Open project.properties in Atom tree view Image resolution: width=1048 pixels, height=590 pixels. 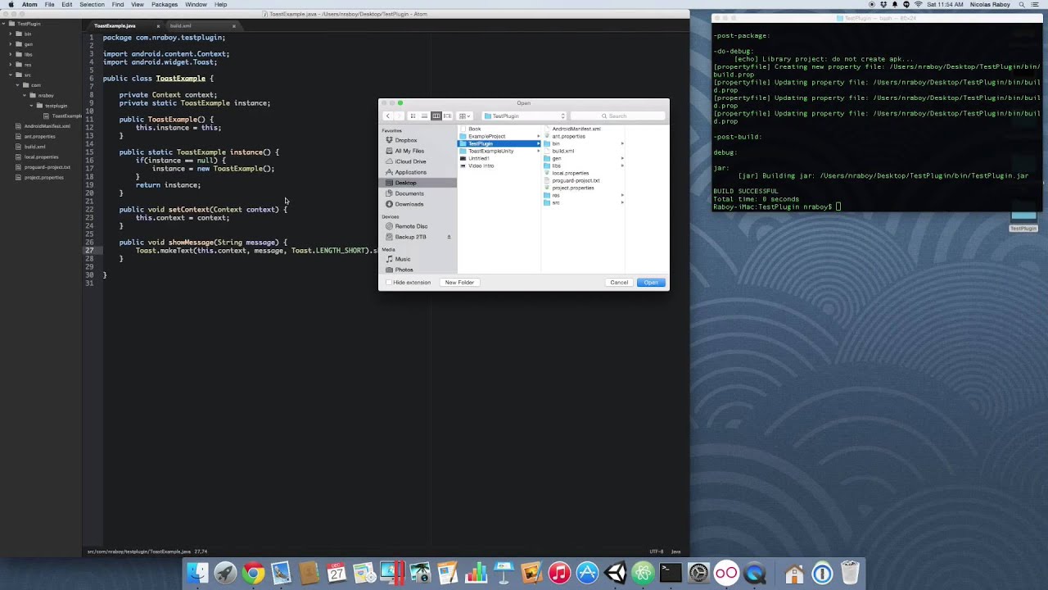43,177
